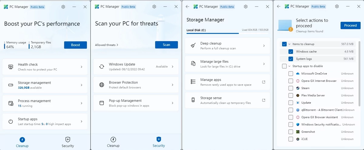The width and height of the screenshot is (364, 150).
Task: Check the Opera GX Internet Browser checkbox
Action: click(x=291, y=81)
